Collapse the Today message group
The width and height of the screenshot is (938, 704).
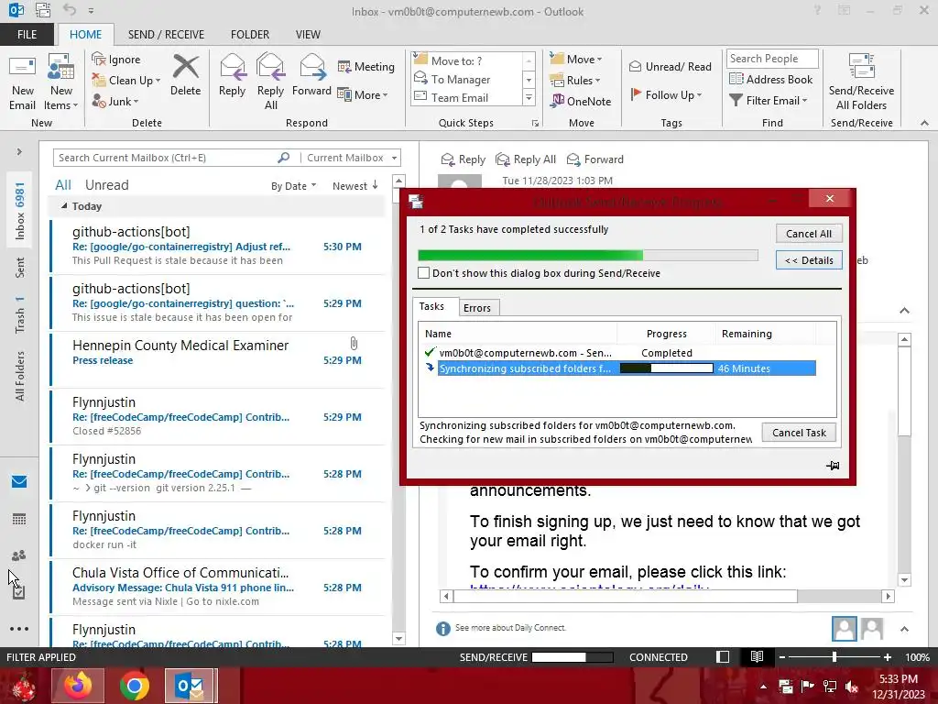tap(64, 205)
